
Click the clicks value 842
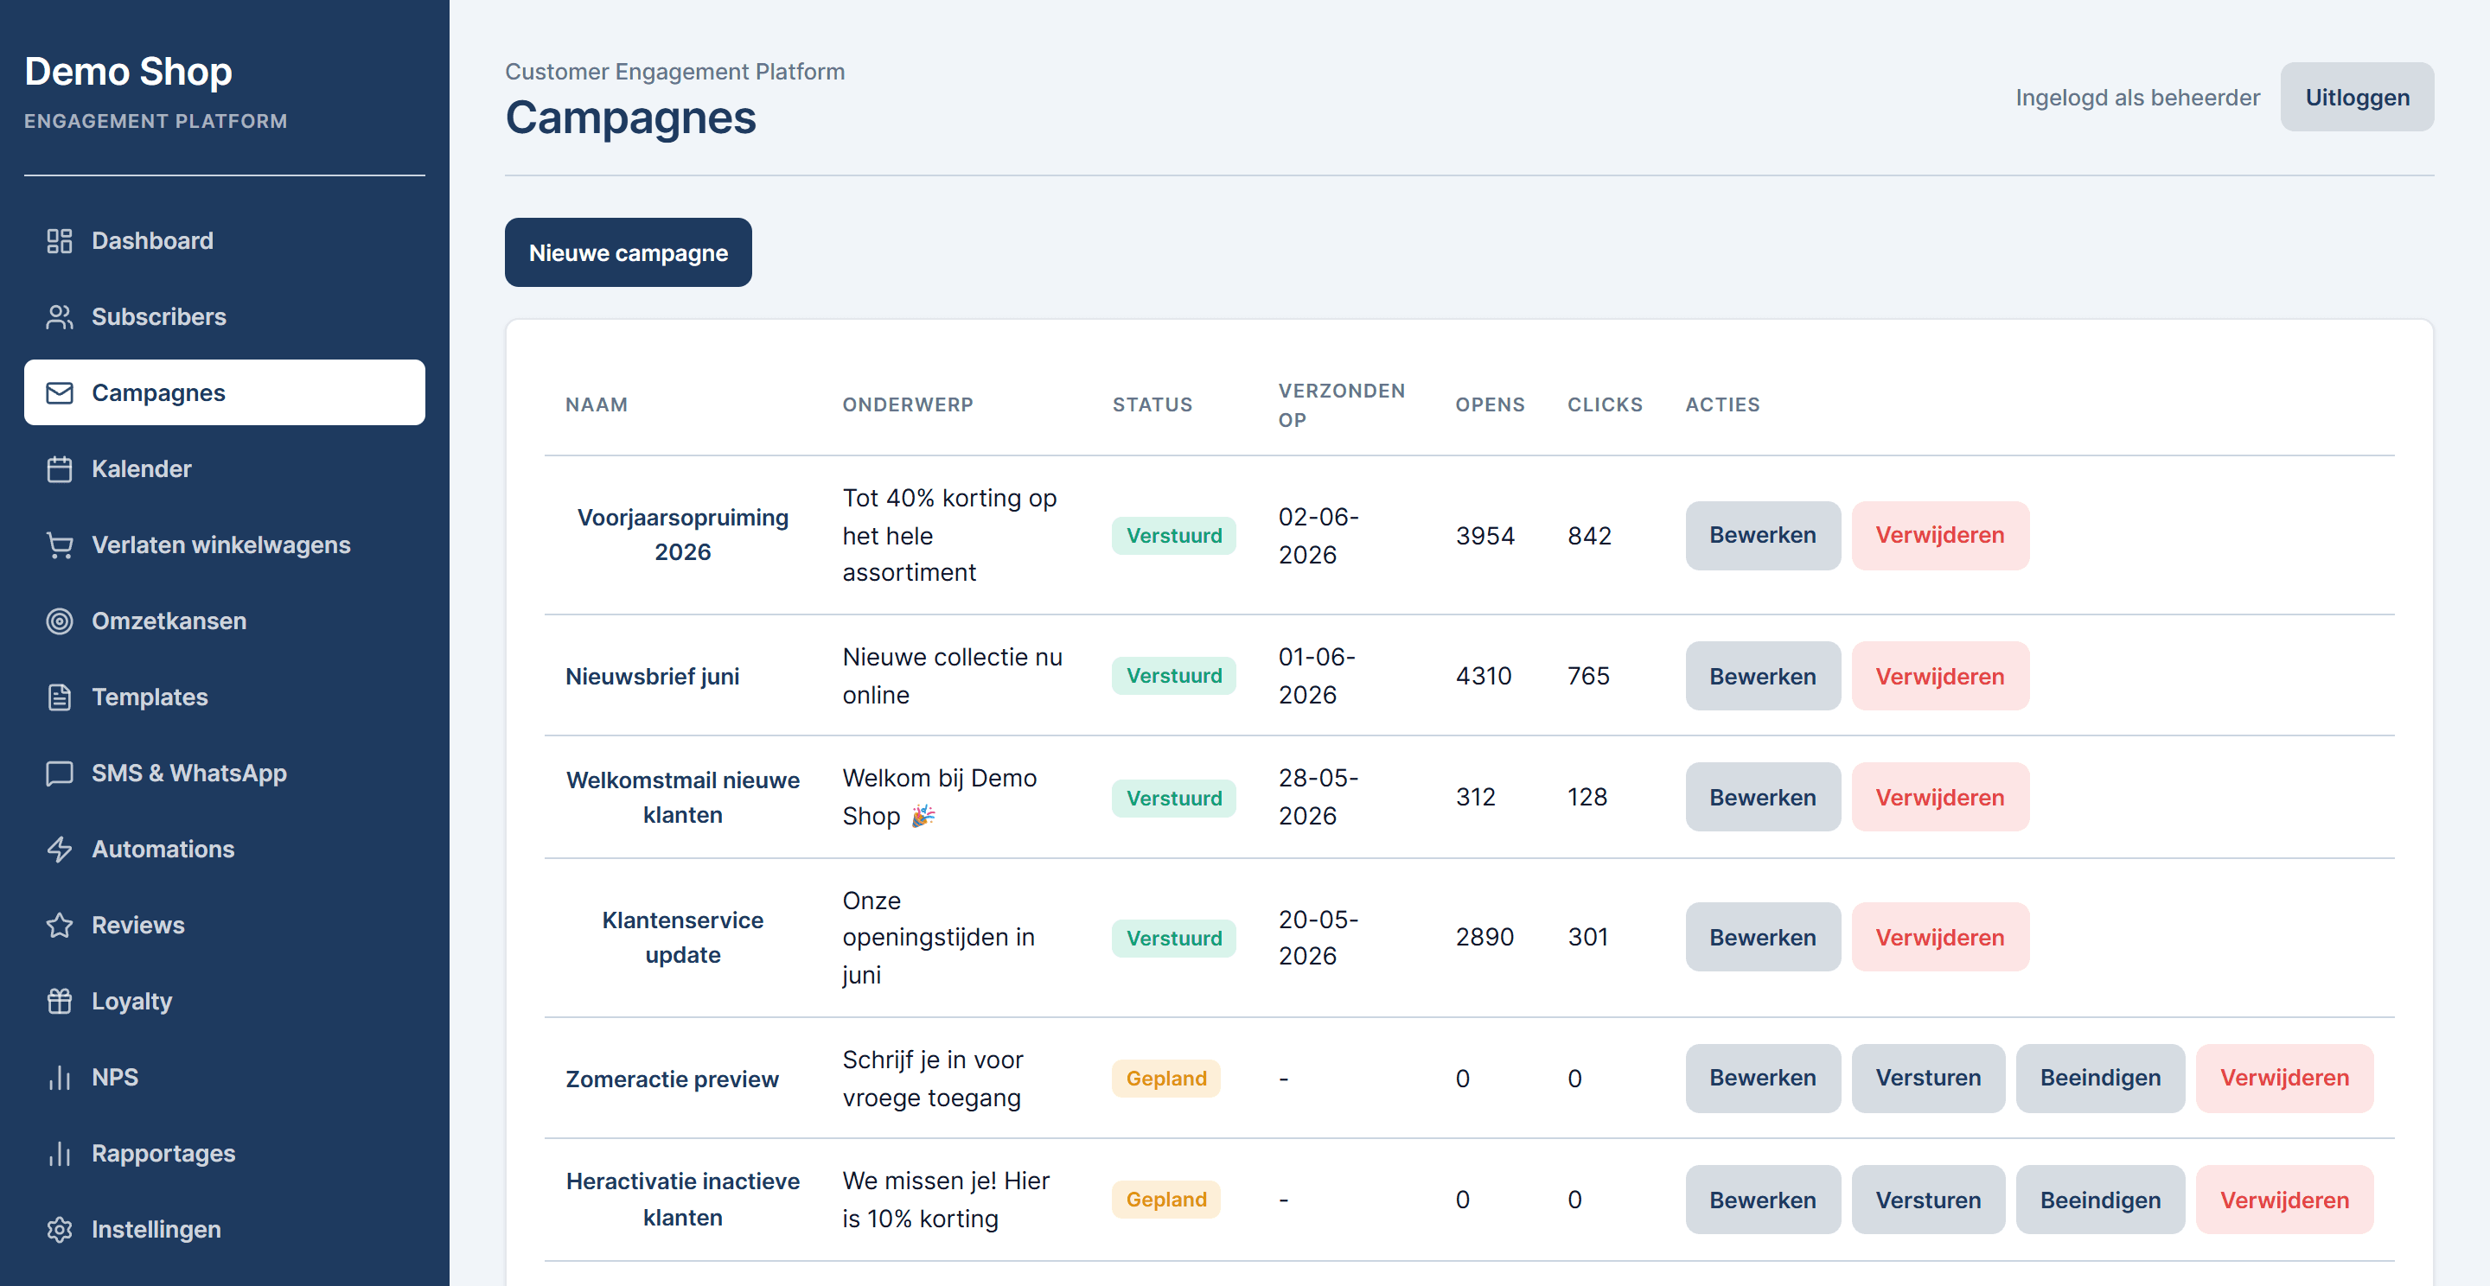coord(1589,535)
